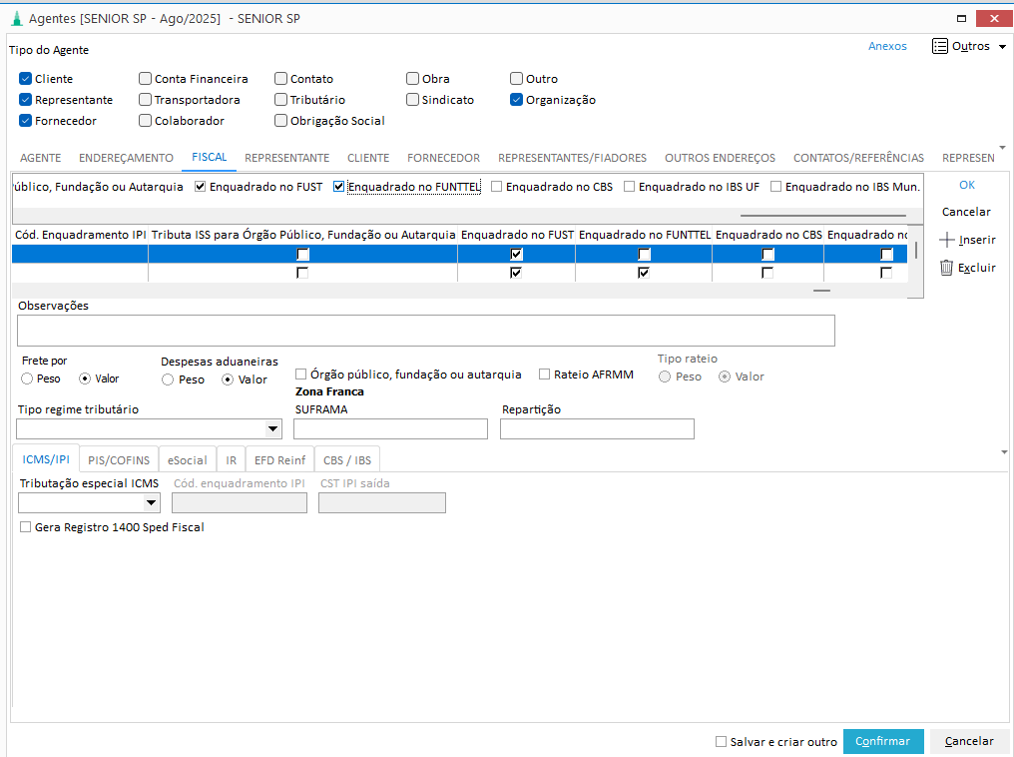Toggle FUST checkbox in second grid row
1014x757 pixels.
[x=515, y=273]
